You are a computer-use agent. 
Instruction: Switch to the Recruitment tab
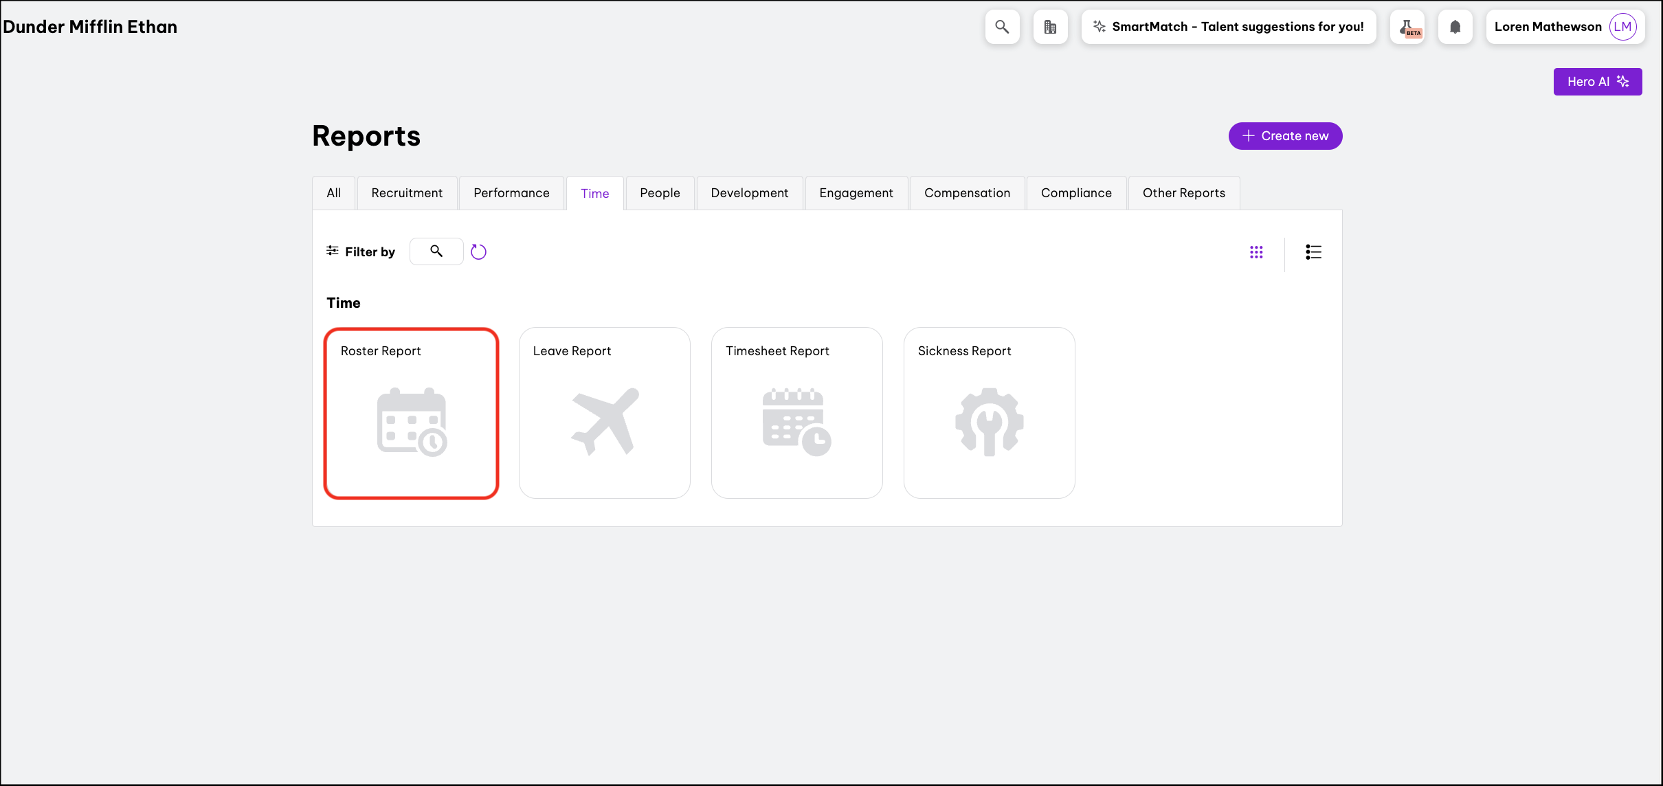(407, 193)
